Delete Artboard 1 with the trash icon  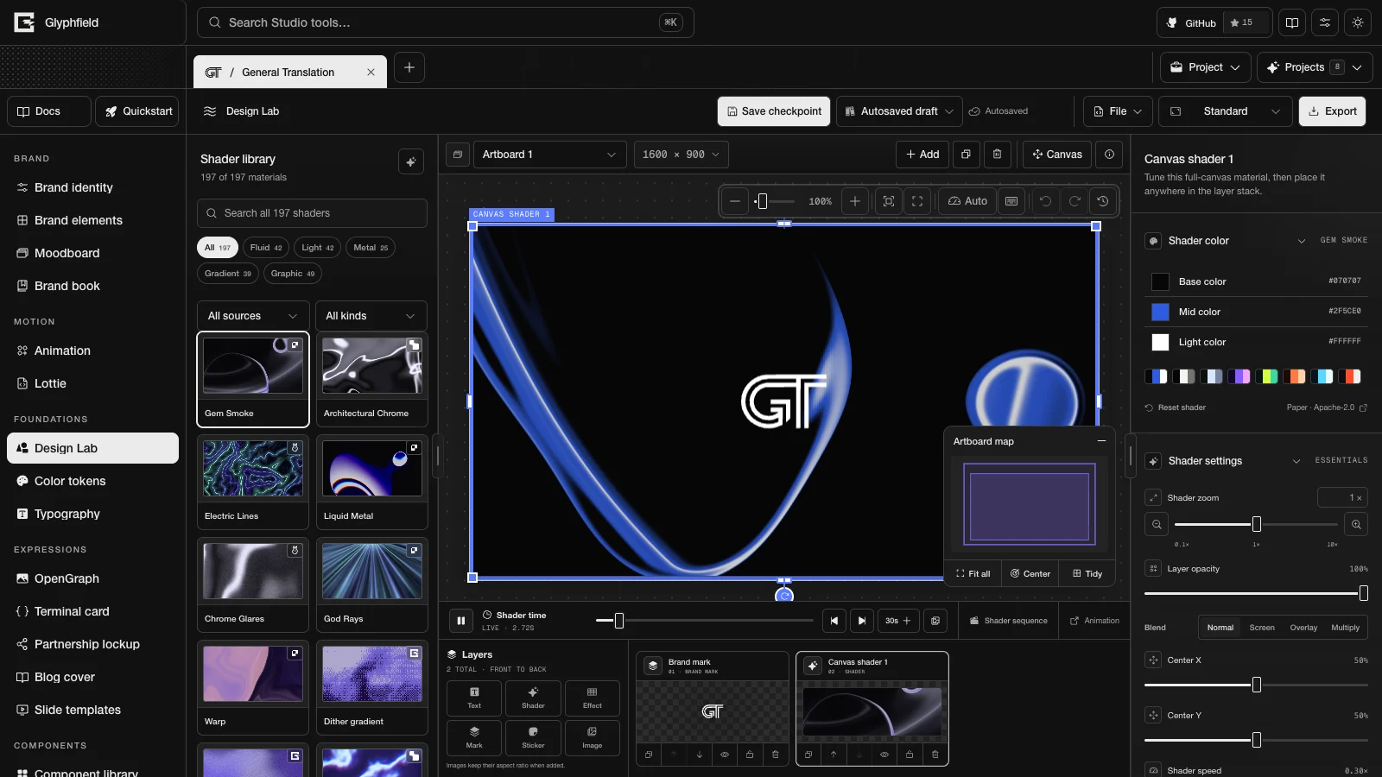(997, 155)
